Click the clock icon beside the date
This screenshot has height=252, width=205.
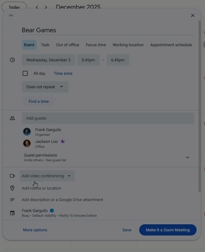(12, 60)
